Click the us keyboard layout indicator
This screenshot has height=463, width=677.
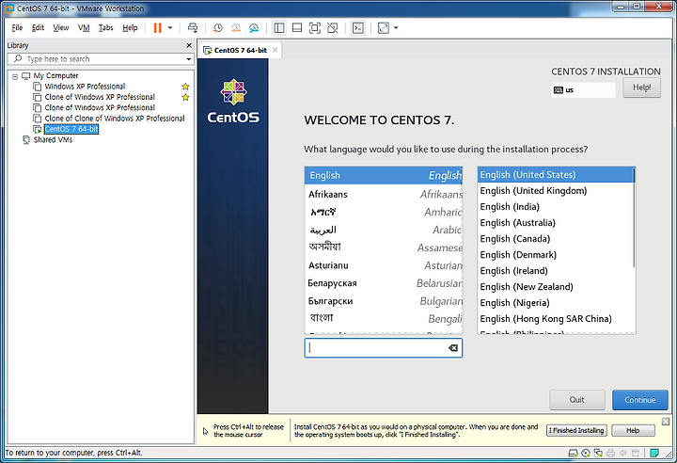(x=582, y=90)
